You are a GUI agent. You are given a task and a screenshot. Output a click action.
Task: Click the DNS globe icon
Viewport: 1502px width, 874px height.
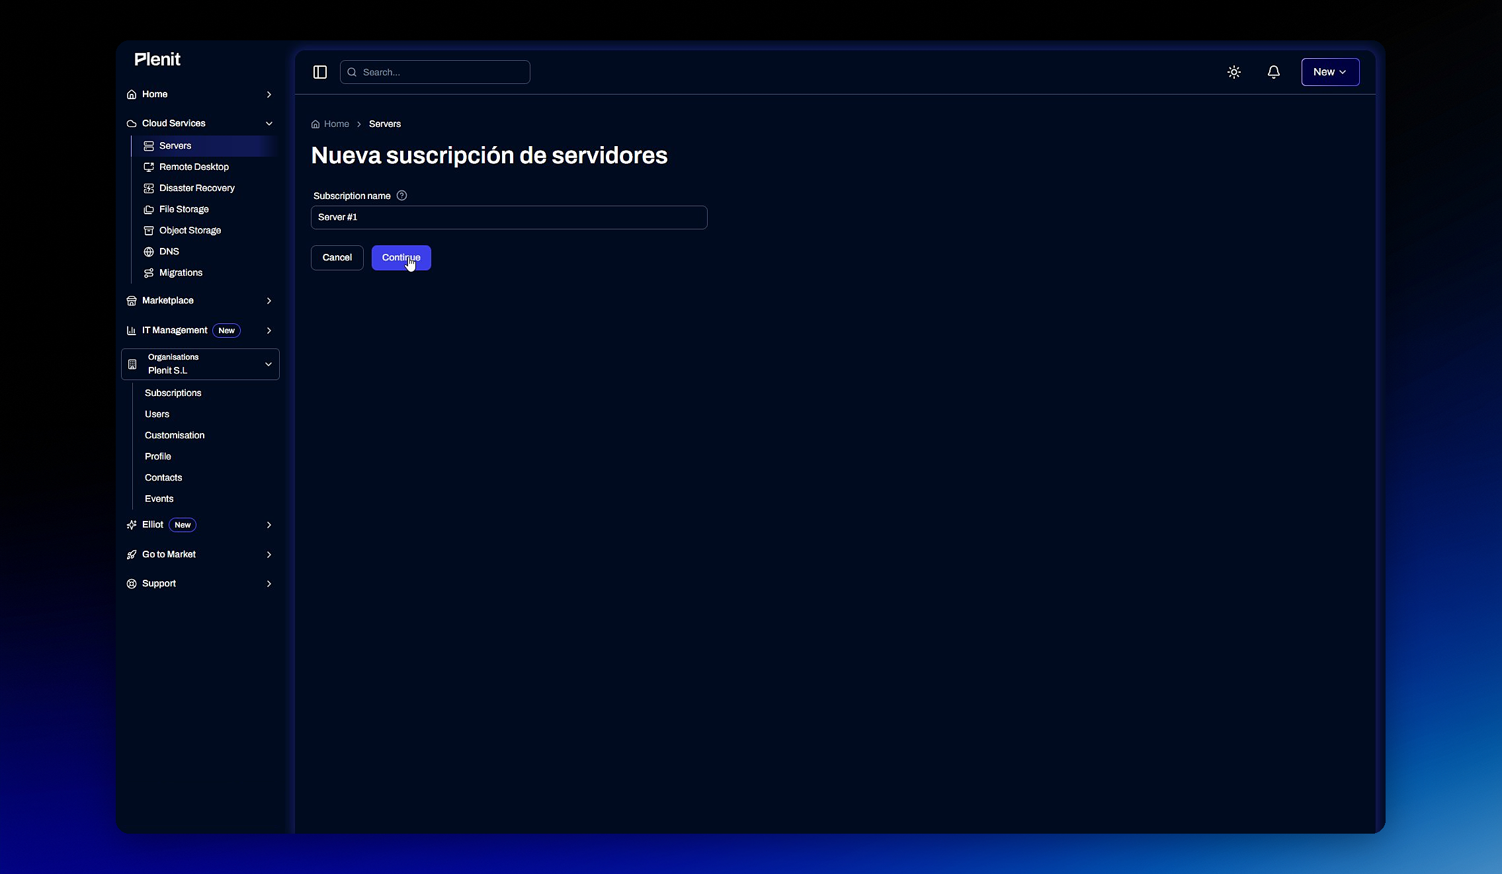point(149,252)
